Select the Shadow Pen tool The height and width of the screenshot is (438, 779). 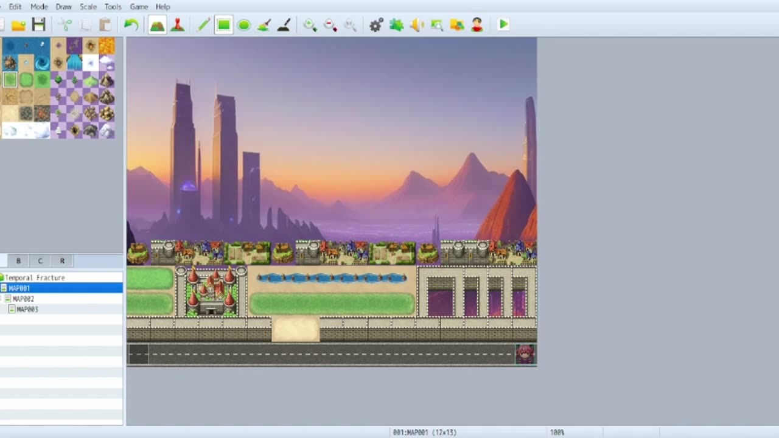point(284,25)
